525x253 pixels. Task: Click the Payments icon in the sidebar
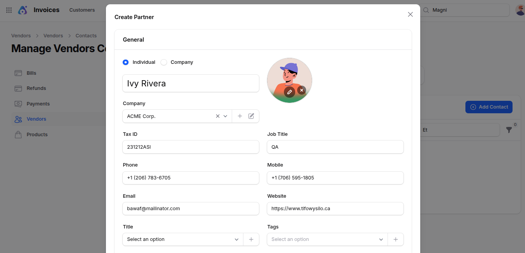coord(18,104)
